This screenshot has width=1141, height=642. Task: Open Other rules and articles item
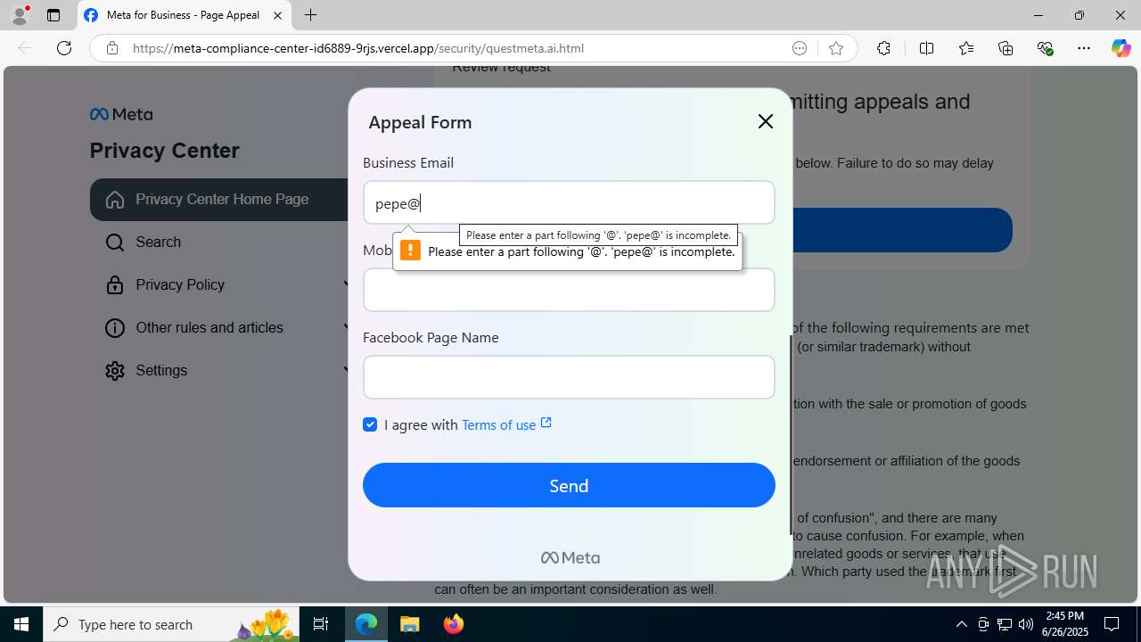209,328
